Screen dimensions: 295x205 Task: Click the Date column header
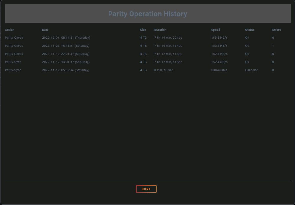tap(45, 30)
